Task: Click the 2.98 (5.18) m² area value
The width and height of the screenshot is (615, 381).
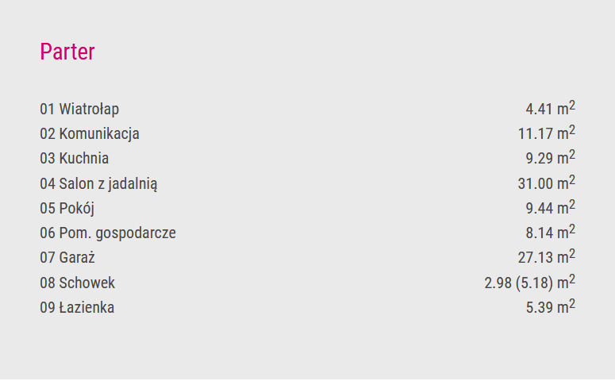Action: (530, 282)
